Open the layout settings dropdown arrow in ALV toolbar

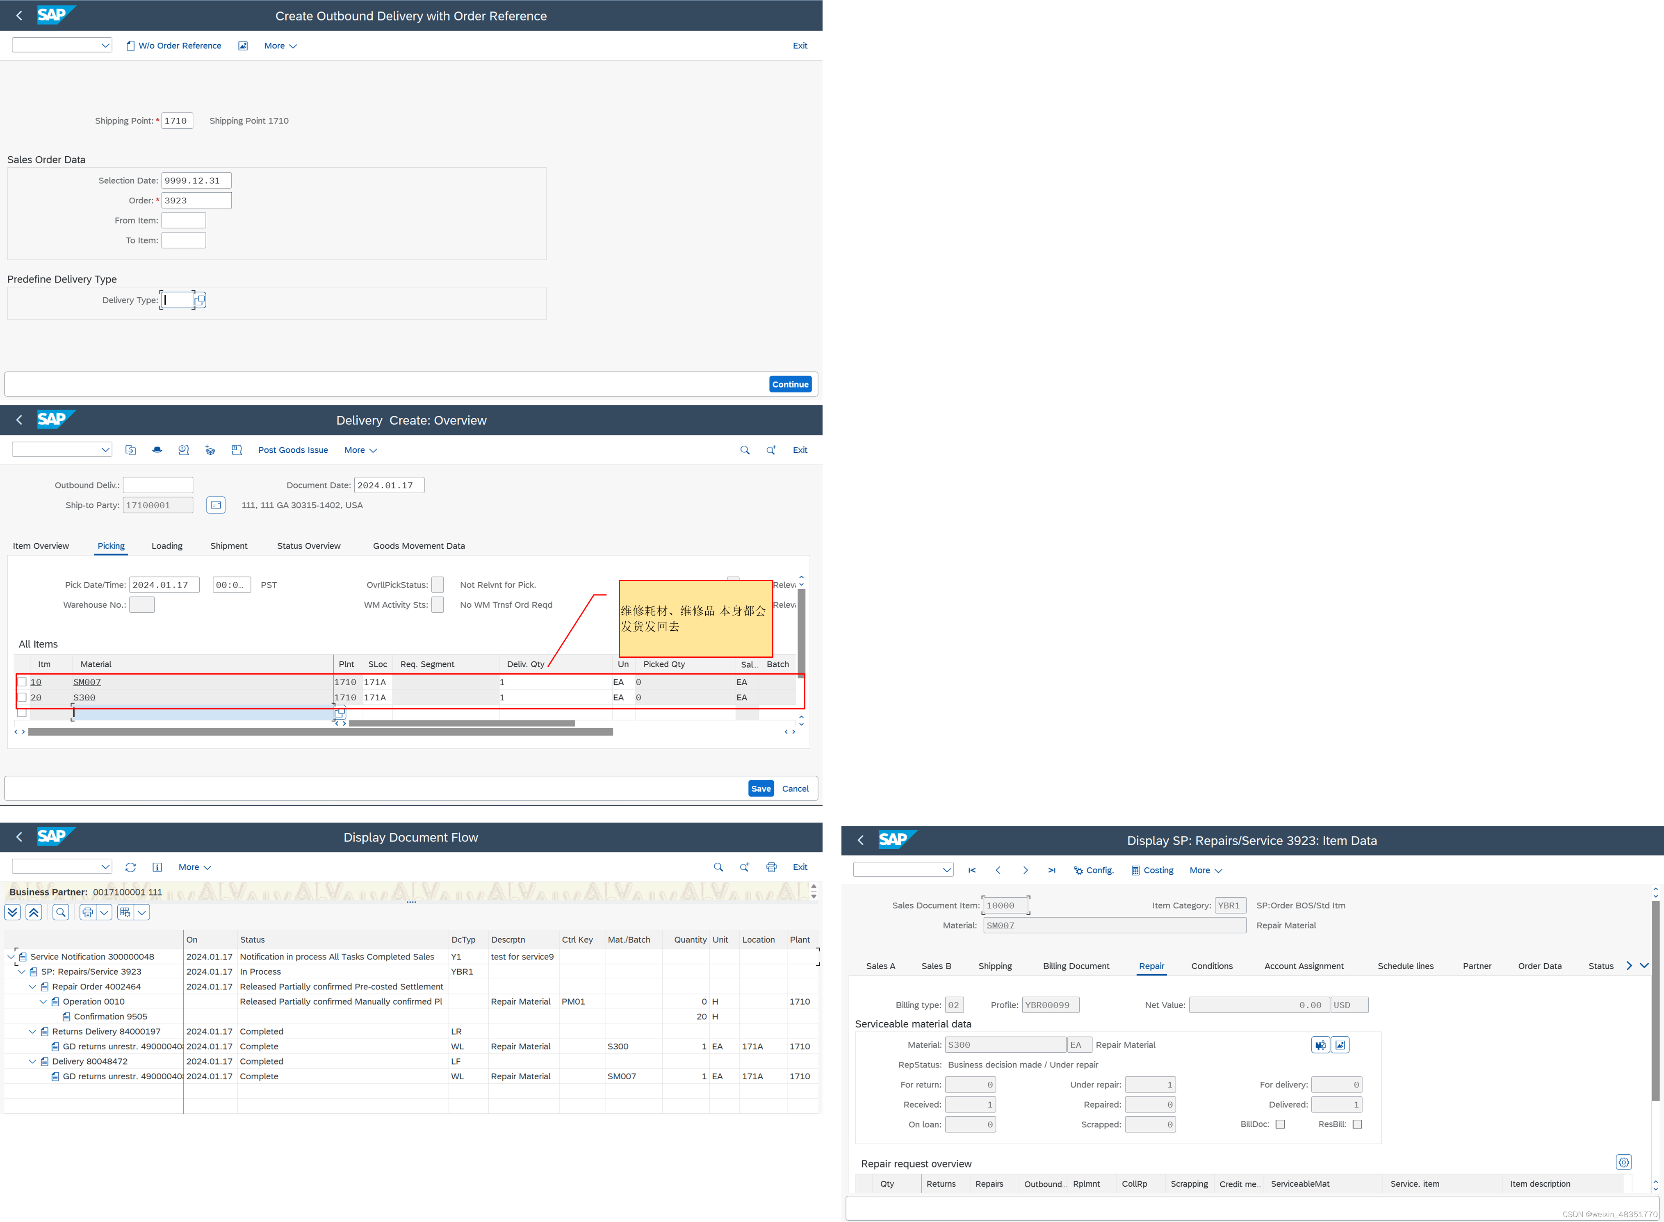(141, 912)
